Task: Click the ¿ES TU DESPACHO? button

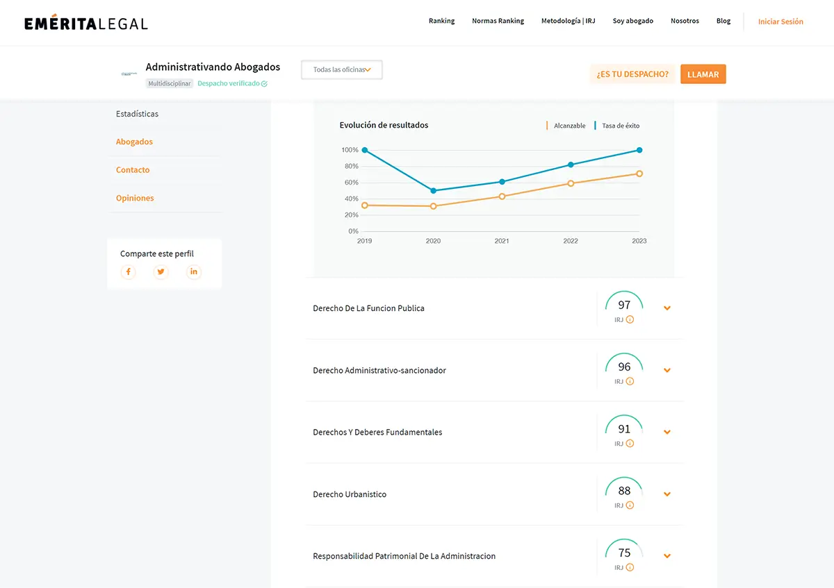Action: [x=632, y=74]
